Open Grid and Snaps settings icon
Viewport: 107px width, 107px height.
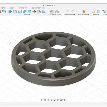(61, 100)
